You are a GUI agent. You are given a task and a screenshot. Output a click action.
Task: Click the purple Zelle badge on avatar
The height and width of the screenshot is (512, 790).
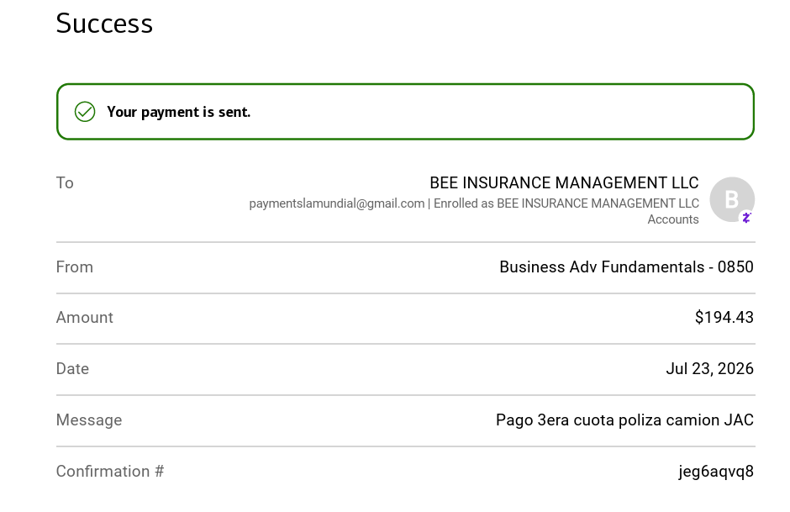tap(746, 218)
